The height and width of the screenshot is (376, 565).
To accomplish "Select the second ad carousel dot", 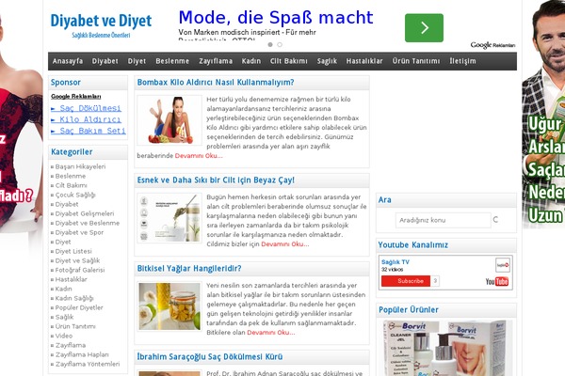I will [x=280, y=44].
